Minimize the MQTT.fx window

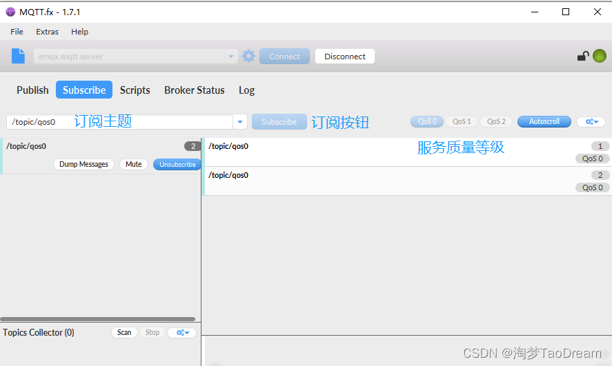pyautogui.click(x=535, y=12)
